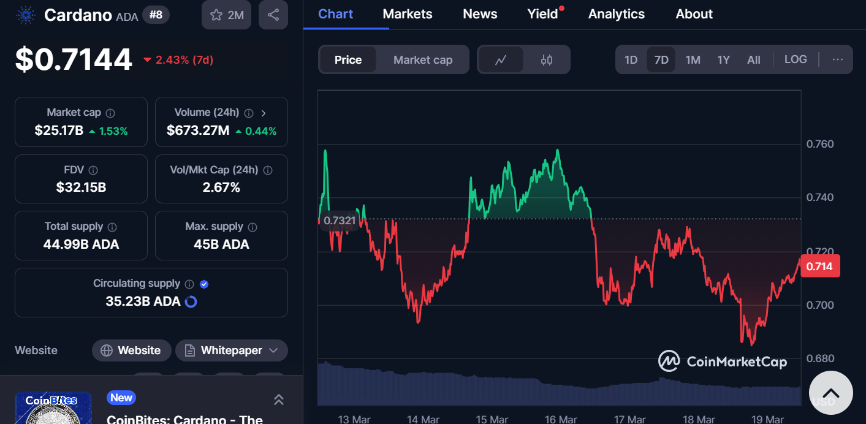Click the info icon next to FDV
This screenshot has height=424, width=866.
93,170
